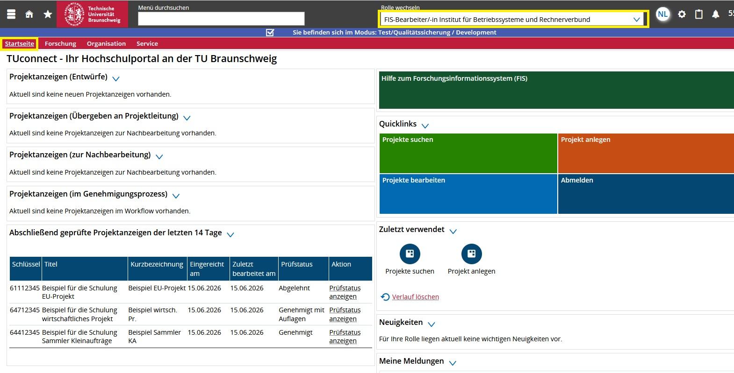Toggle the test mode checkbox in banner
The width and height of the screenshot is (734, 373).
tap(270, 32)
